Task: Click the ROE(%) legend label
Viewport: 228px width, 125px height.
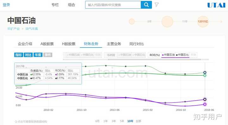Action: pos(155,55)
